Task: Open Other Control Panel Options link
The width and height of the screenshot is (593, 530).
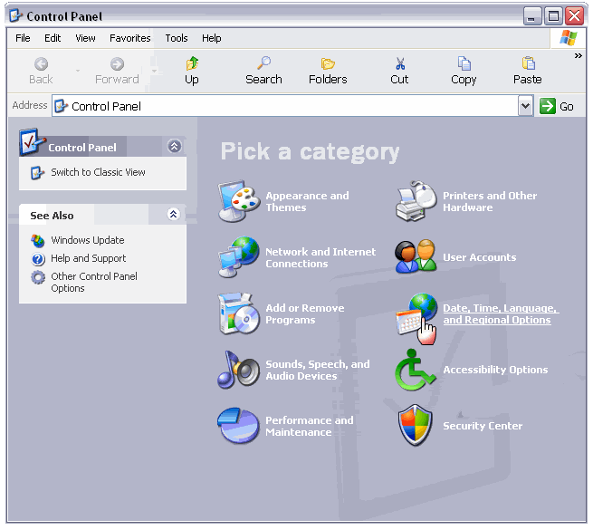Action: pos(94,283)
